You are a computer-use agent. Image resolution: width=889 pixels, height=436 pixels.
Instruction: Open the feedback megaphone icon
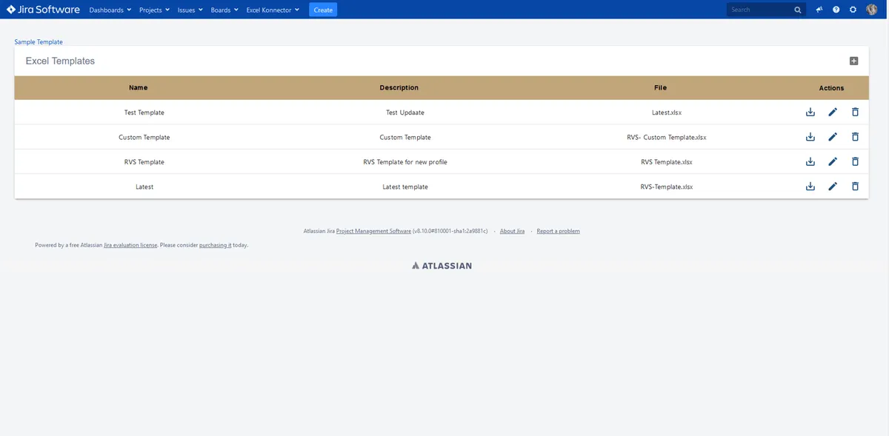click(x=819, y=10)
